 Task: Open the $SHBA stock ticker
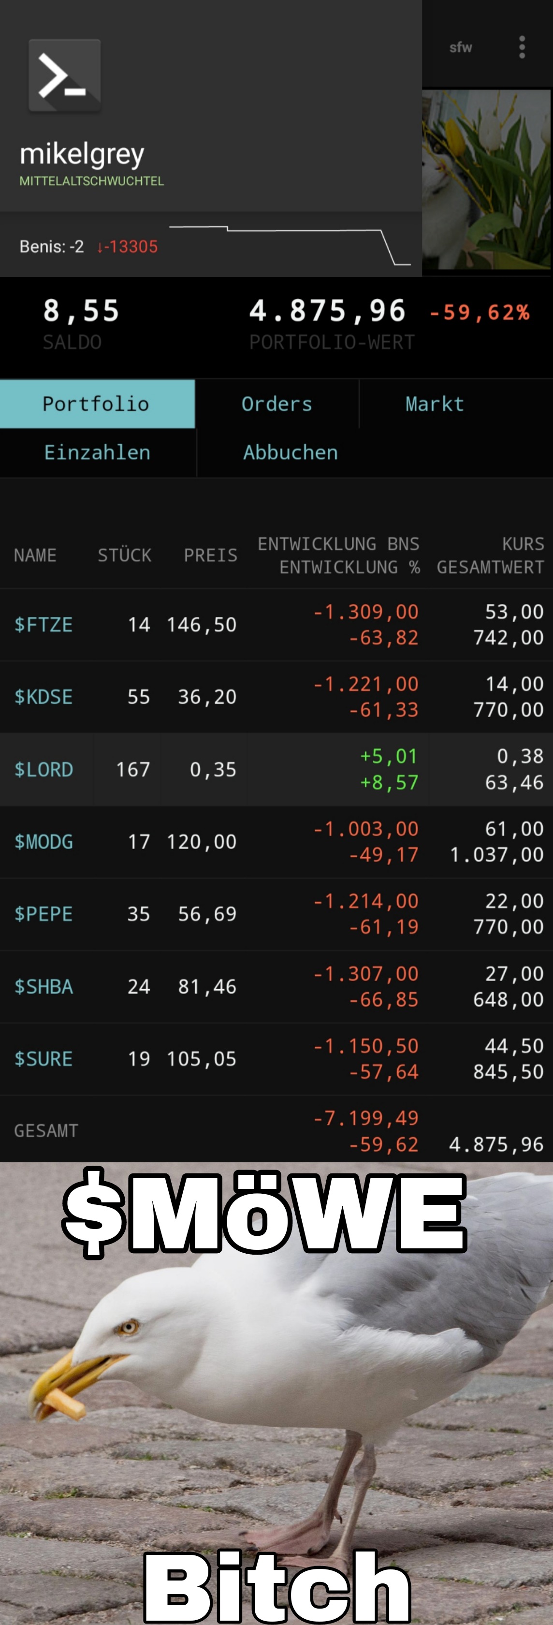[x=44, y=987]
